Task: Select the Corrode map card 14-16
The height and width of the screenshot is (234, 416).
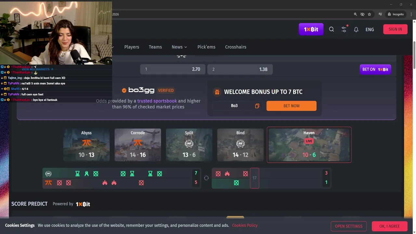Action: coord(138,145)
